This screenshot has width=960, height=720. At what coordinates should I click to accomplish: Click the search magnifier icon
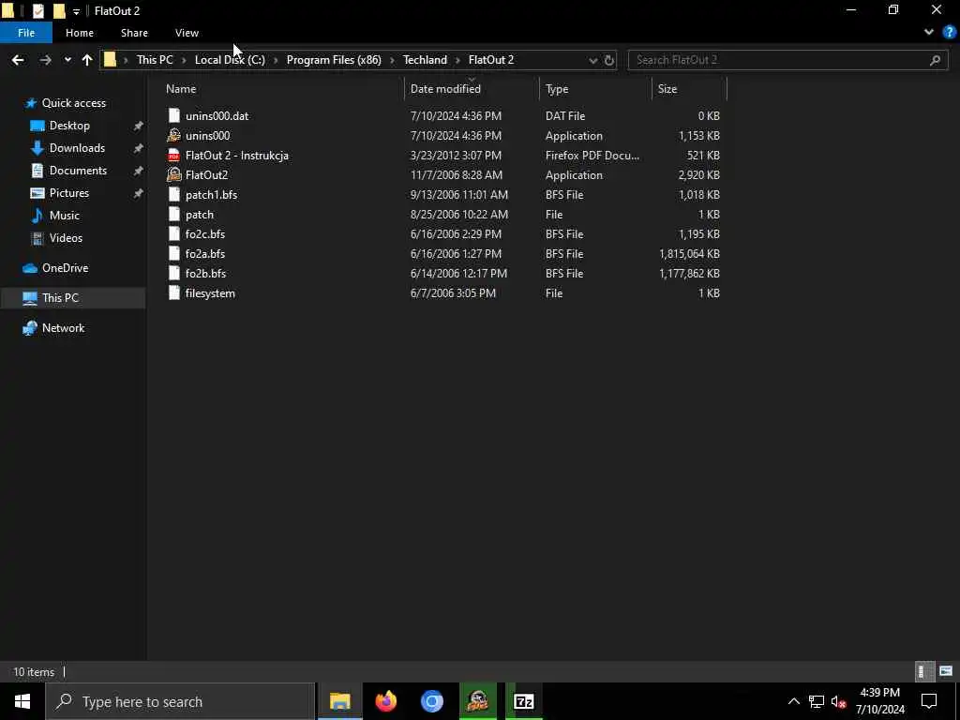click(x=935, y=60)
